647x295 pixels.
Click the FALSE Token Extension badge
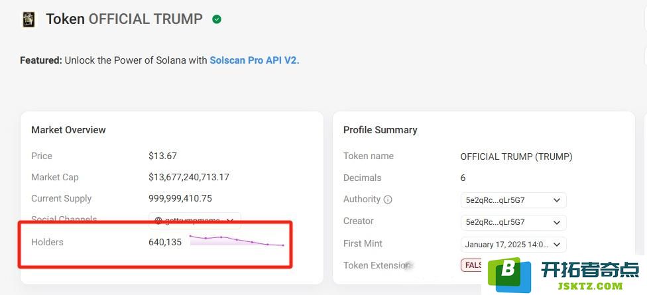pos(472,265)
